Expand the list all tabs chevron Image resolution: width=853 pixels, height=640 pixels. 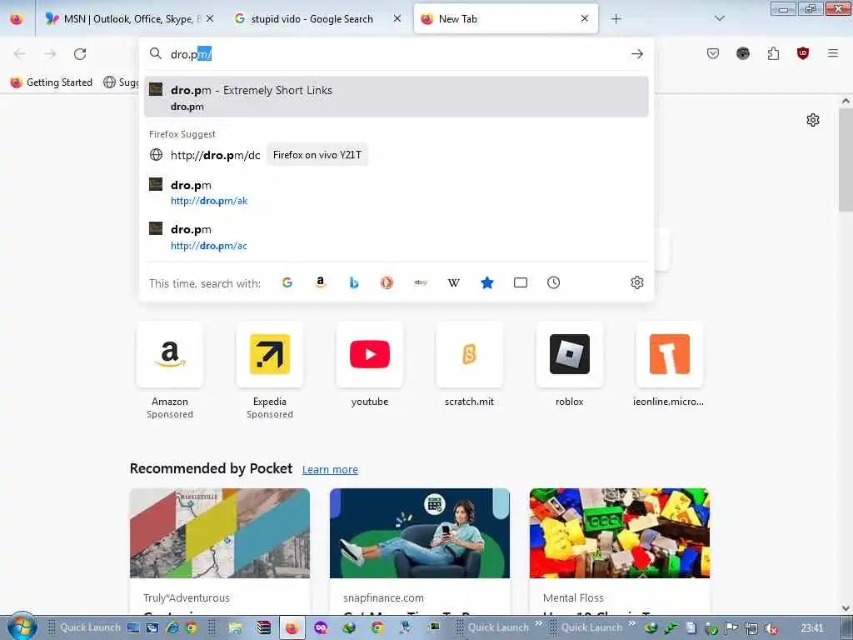[719, 18]
